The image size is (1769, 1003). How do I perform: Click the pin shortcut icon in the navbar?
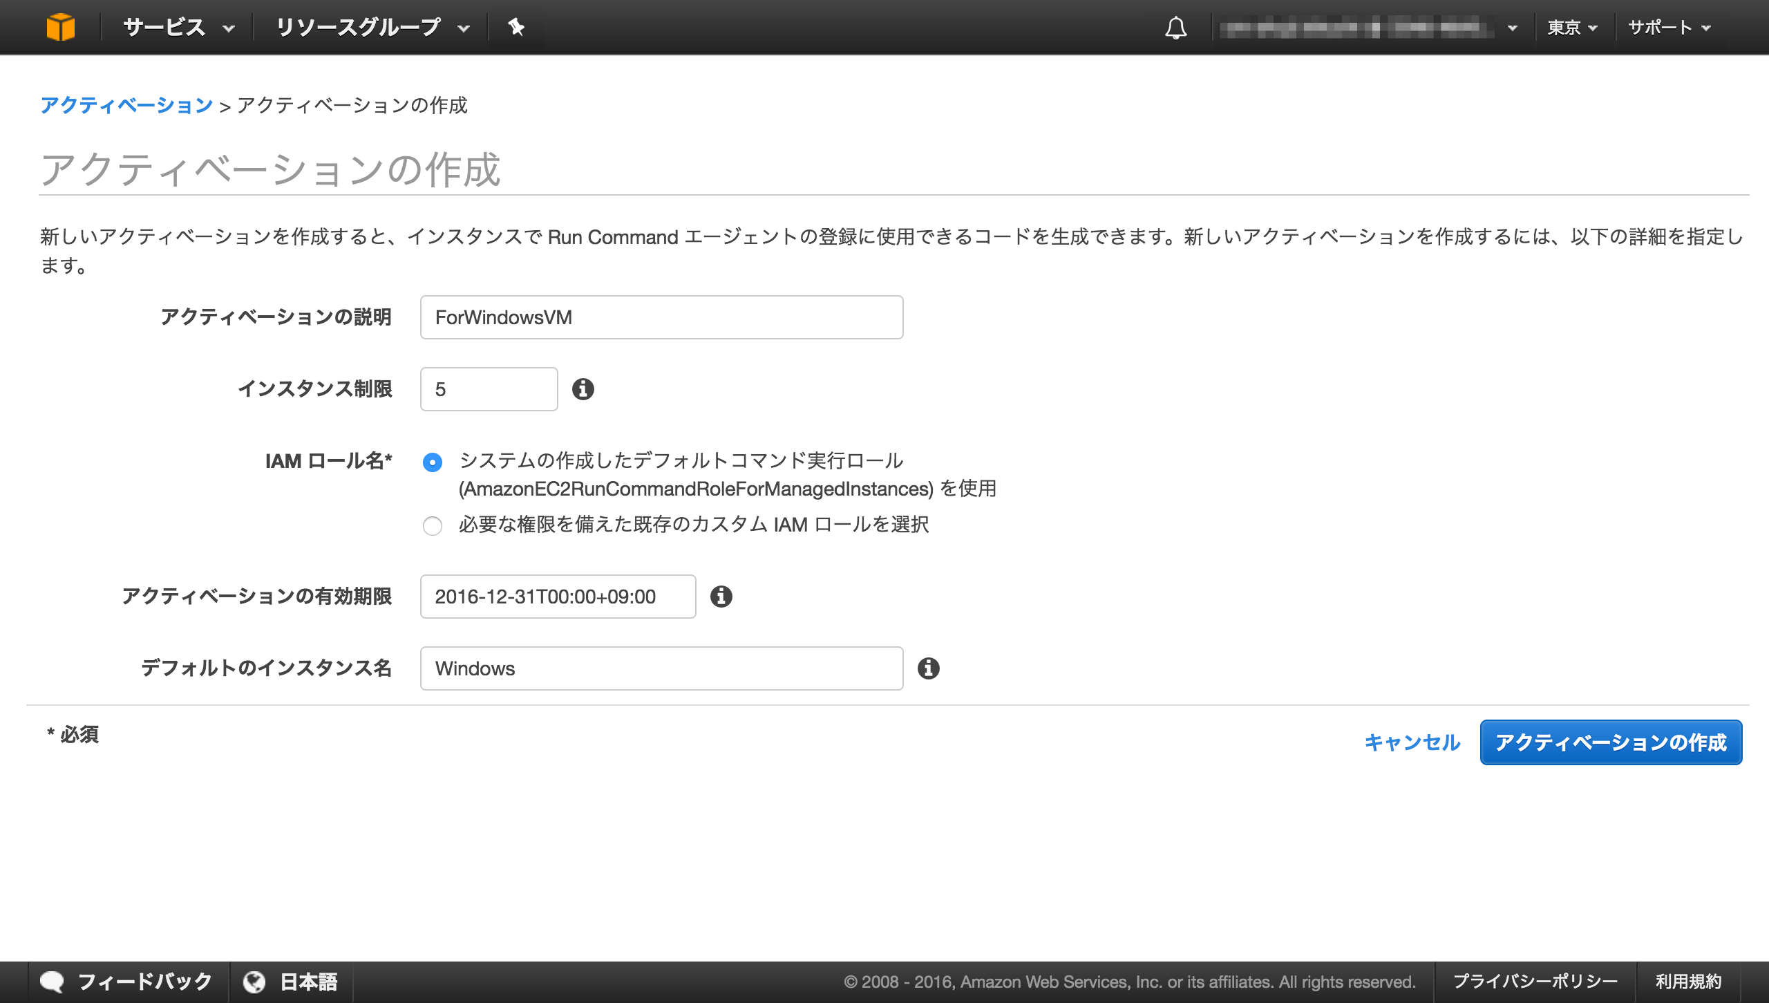coord(516,28)
